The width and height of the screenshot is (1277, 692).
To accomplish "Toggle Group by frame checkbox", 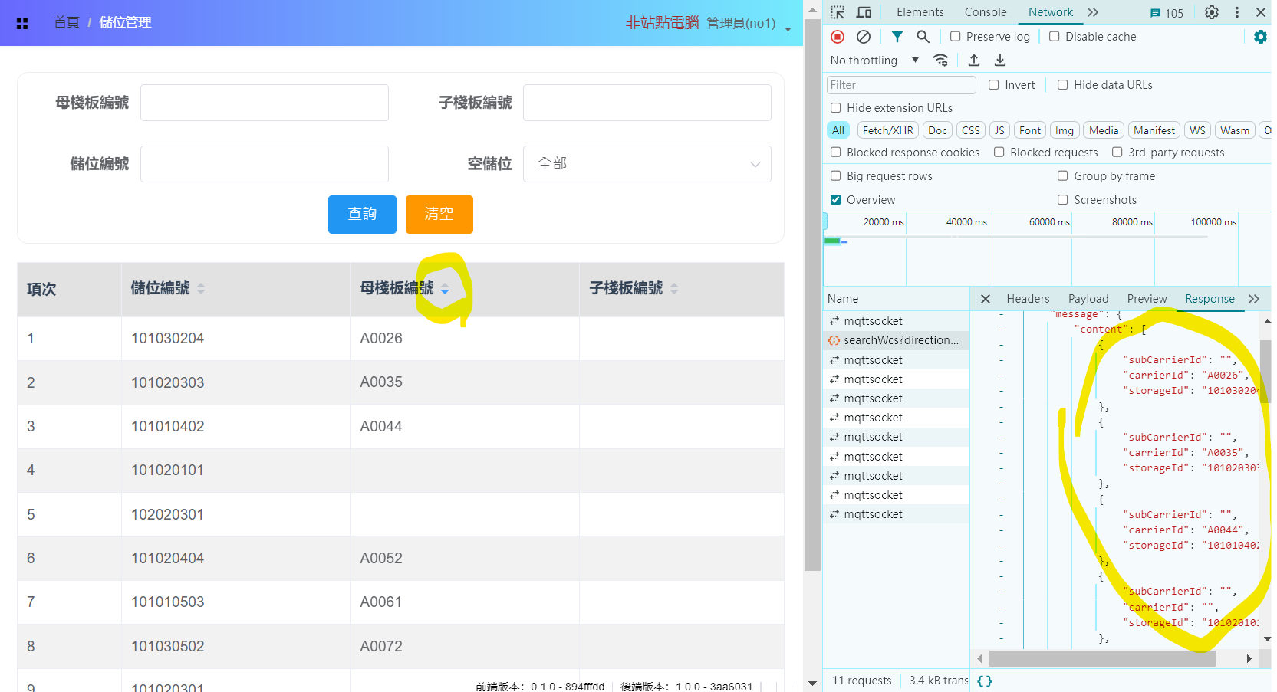I will coord(1063,176).
